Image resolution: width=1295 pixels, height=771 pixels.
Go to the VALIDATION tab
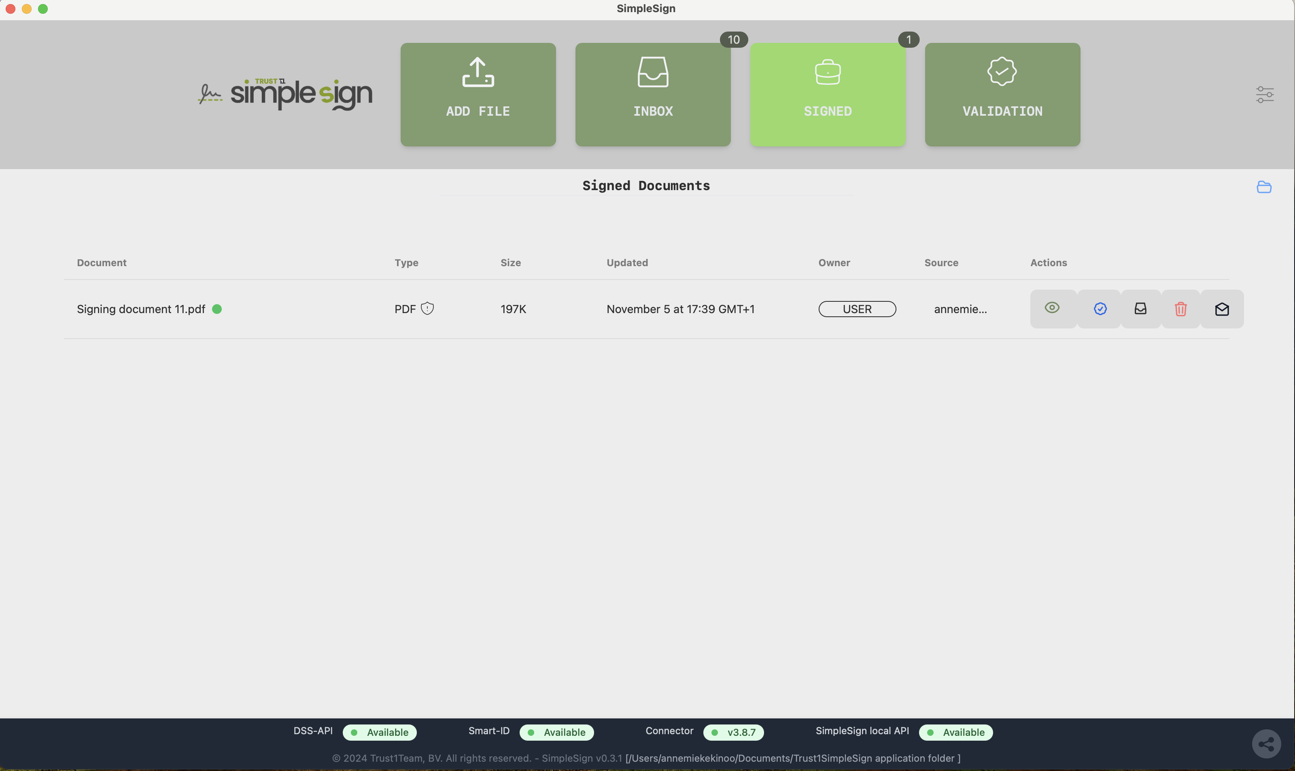pos(1002,95)
